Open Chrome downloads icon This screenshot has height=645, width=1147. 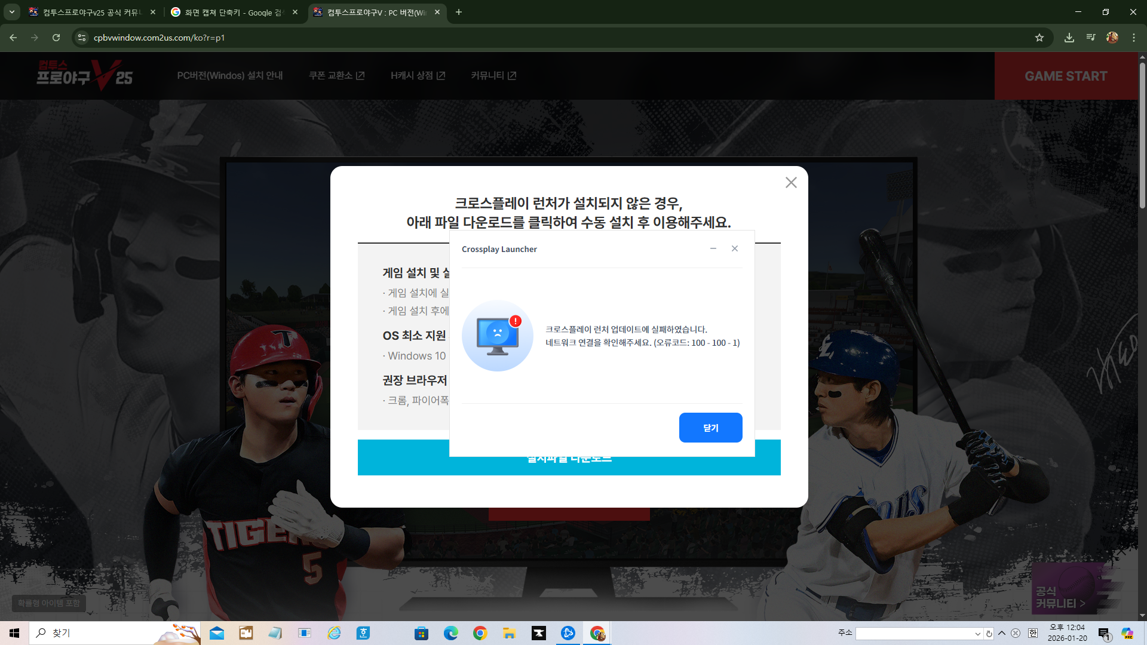[1069, 38]
